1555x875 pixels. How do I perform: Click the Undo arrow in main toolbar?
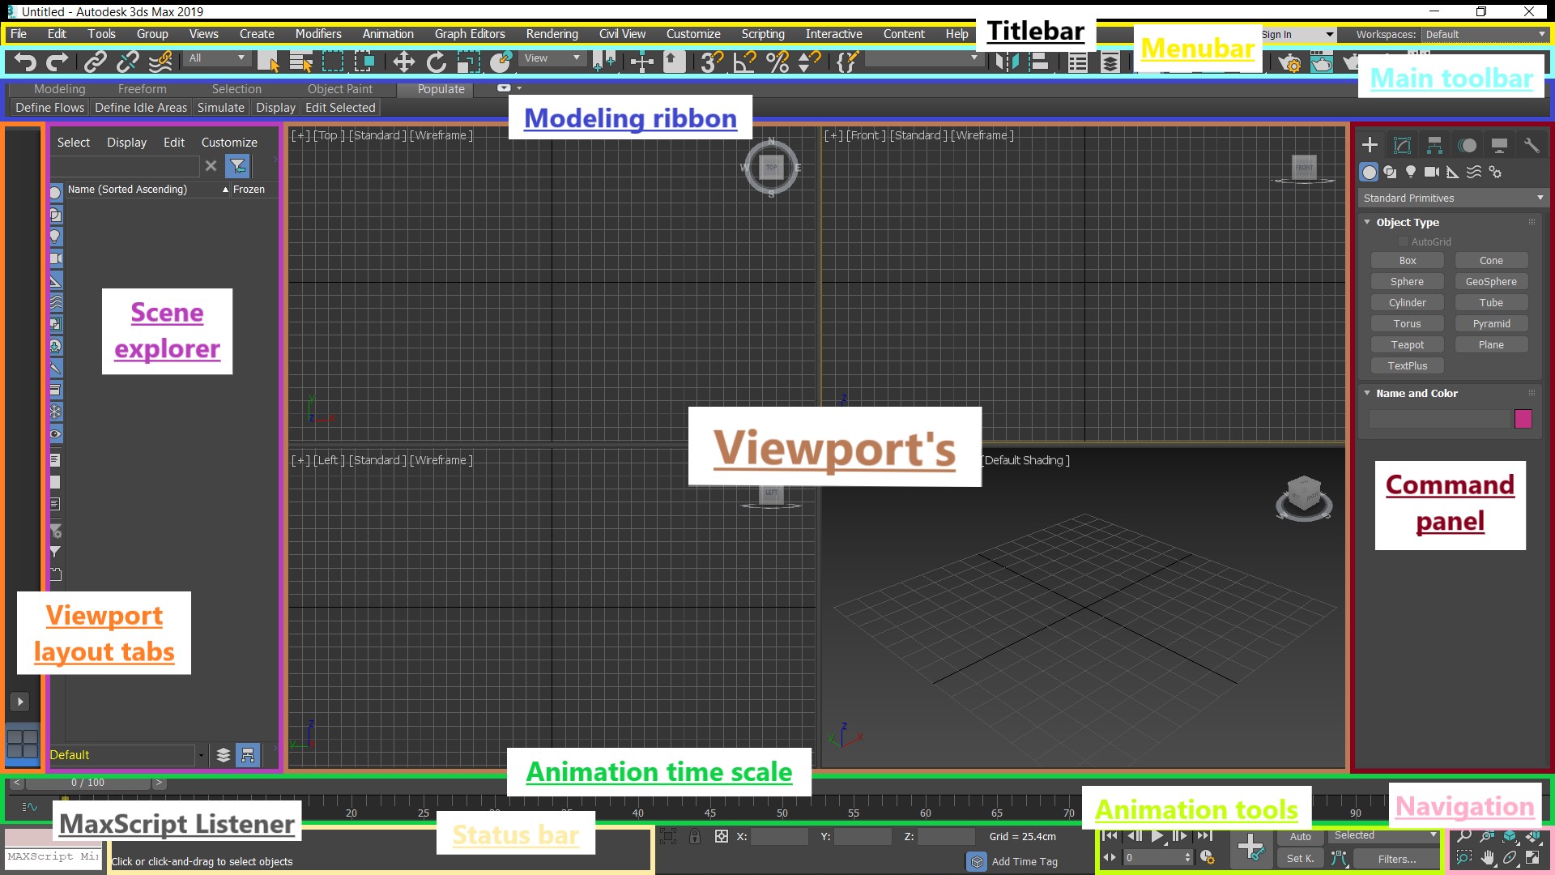coord(25,62)
